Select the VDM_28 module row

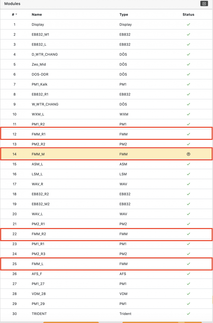106,294
